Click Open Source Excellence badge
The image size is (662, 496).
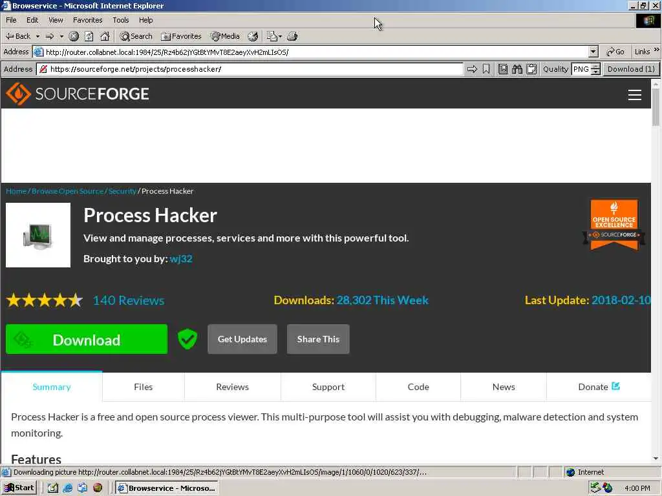click(x=614, y=224)
